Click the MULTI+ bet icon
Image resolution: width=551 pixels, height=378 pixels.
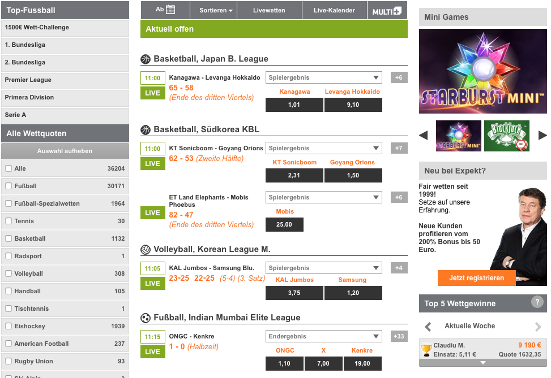point(387,10)
